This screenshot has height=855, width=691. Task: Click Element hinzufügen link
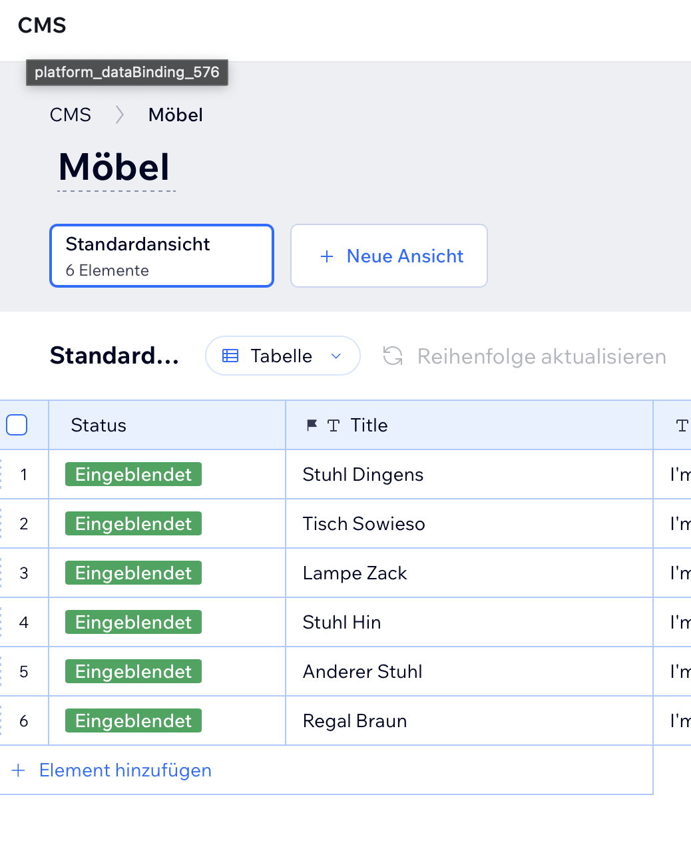(x=125, y=770)
